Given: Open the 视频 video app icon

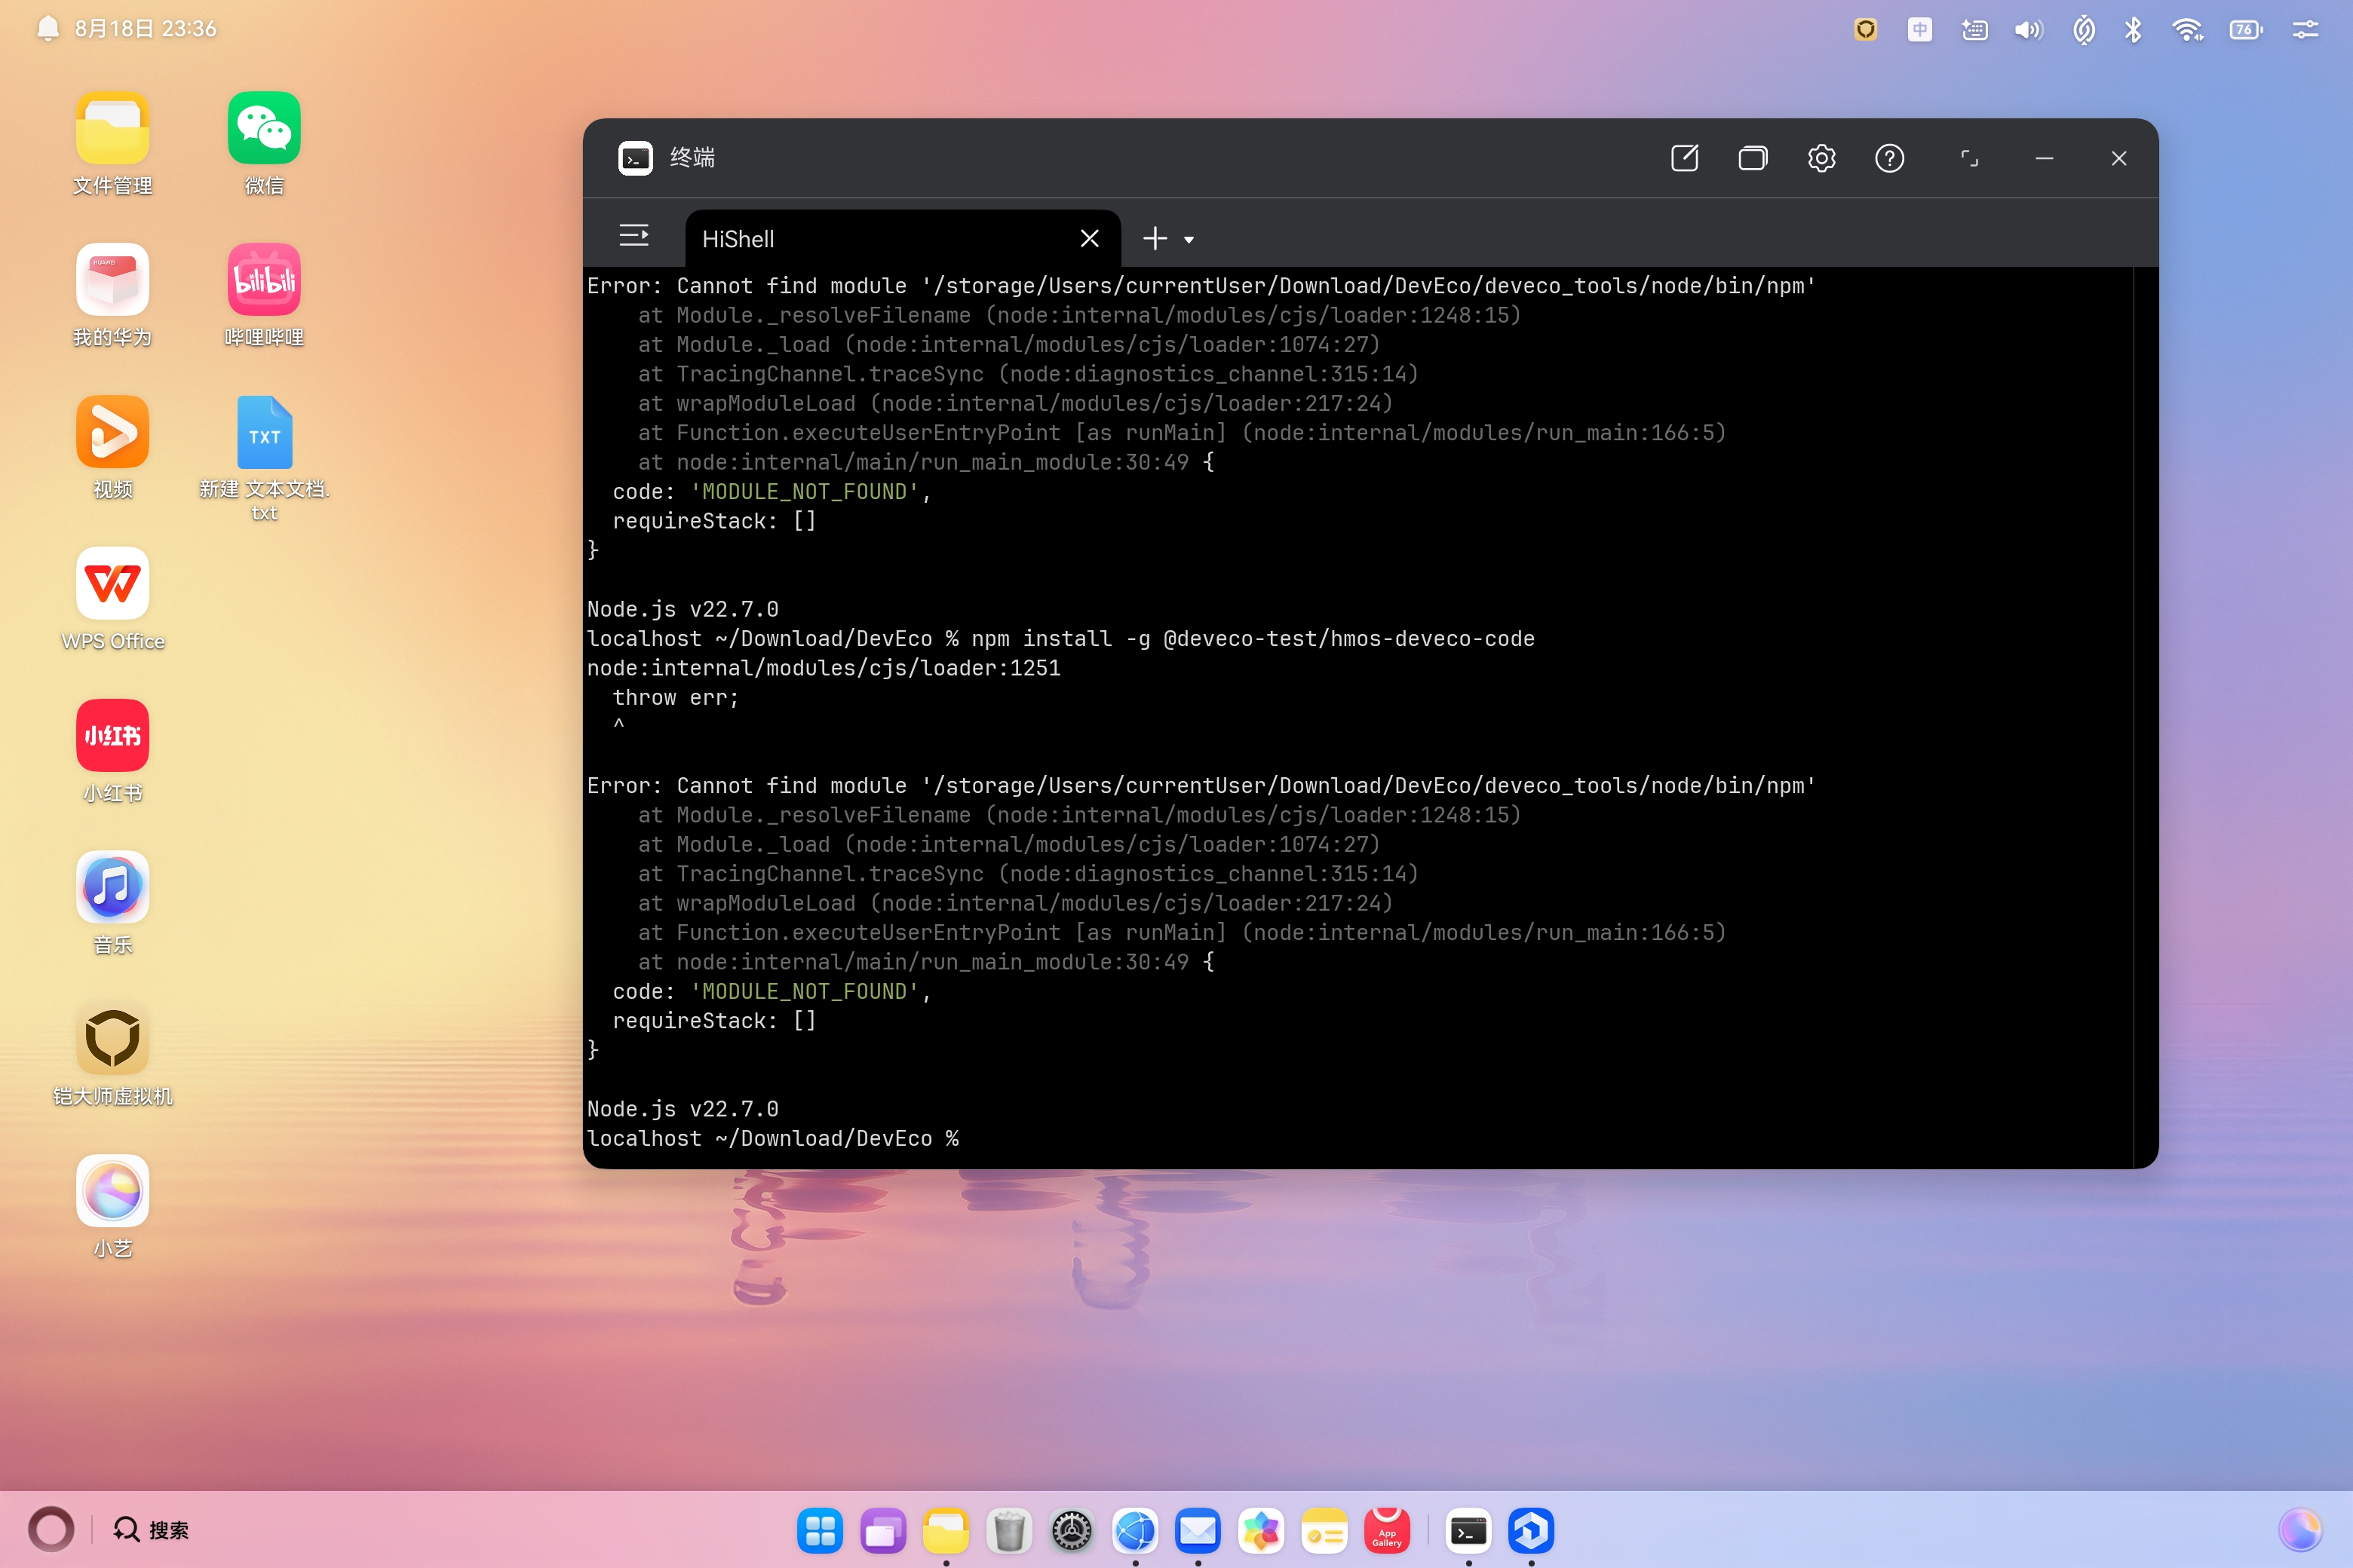Looking at the screenshot, I should click(112, 447).
